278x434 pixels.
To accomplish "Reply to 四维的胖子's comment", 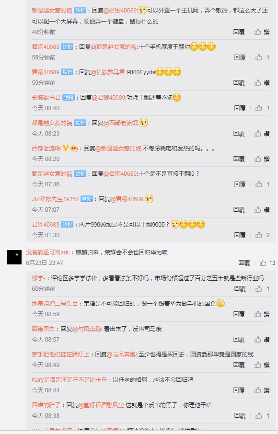I will point(240,416).
